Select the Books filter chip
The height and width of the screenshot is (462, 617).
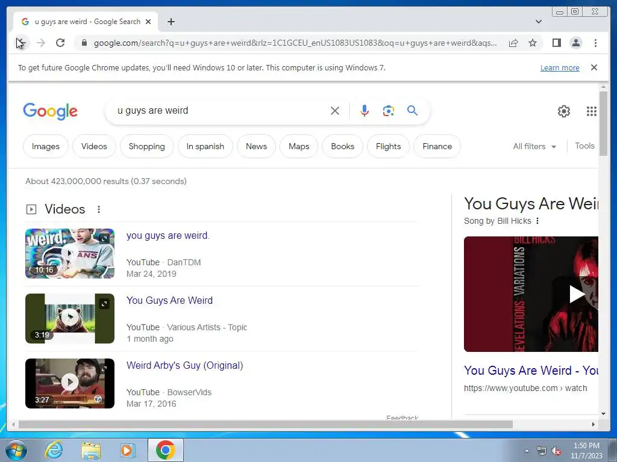(342, 146)
